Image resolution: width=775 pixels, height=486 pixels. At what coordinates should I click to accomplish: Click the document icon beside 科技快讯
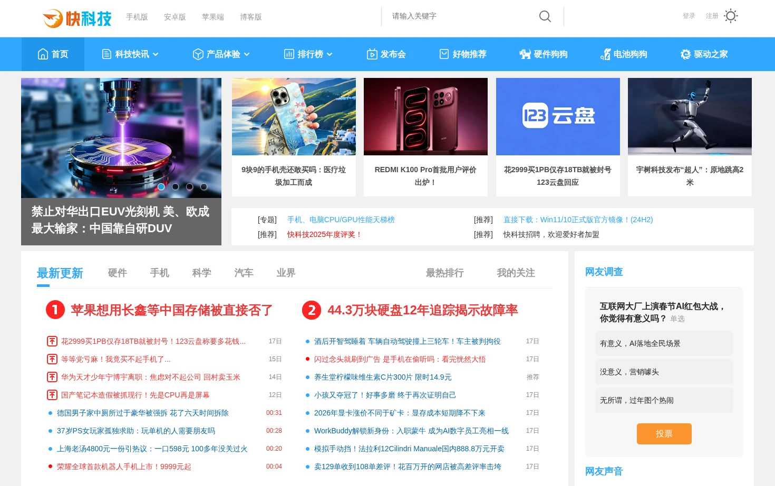[x=106, y=54]
